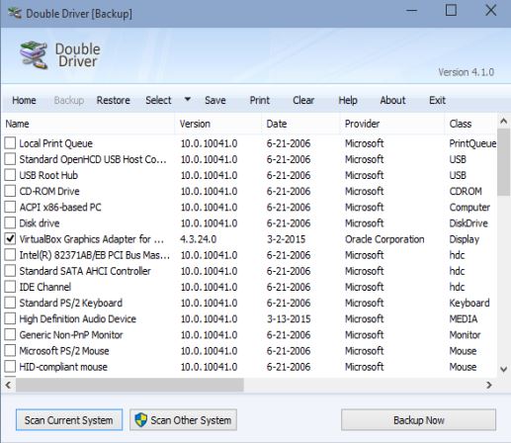Uncheck the VirtualBox Graphics Adapter checkbox
511x443 pixels.
[x=10, y=238]
